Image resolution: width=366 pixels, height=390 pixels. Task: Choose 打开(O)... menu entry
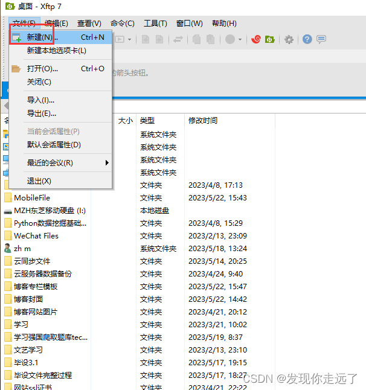pyautogui.click(x=60, y=69)
